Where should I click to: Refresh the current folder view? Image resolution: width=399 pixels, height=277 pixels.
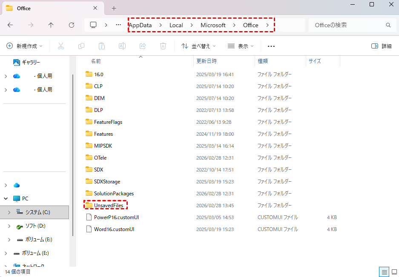click(x=72, y=25)
